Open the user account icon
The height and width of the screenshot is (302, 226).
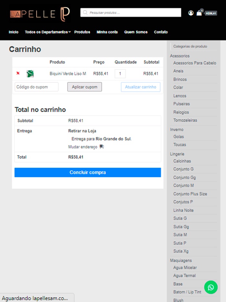(x=191, y=13)
